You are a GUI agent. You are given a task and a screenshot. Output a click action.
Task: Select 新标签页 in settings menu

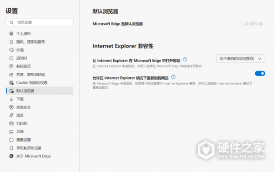[39, 66]
